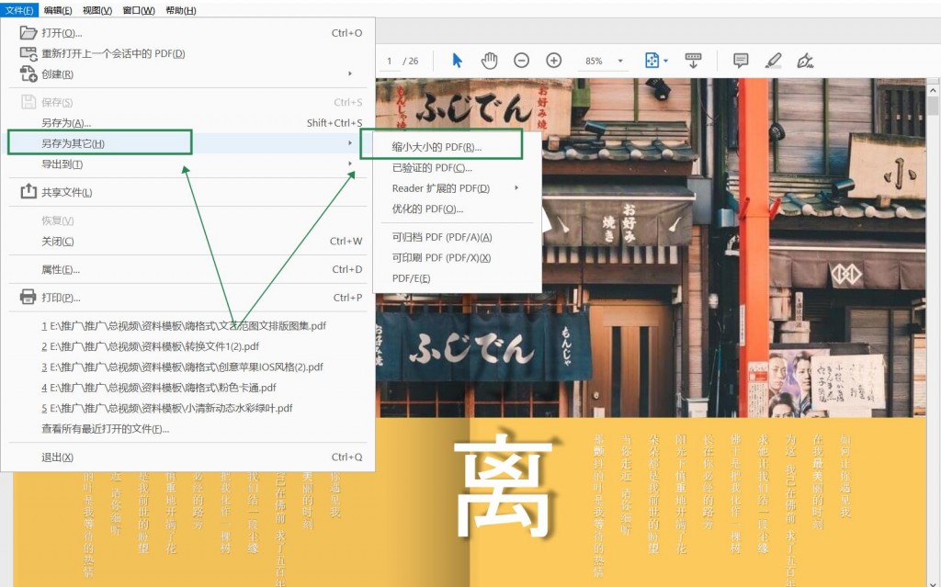Zoom out with the minus icon
The image size is (941, 587).
[x=522, y=61]
